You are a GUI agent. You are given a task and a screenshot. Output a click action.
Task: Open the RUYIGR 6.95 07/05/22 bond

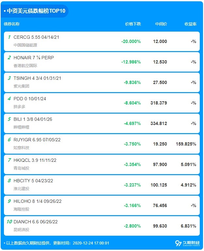[37, 140]
